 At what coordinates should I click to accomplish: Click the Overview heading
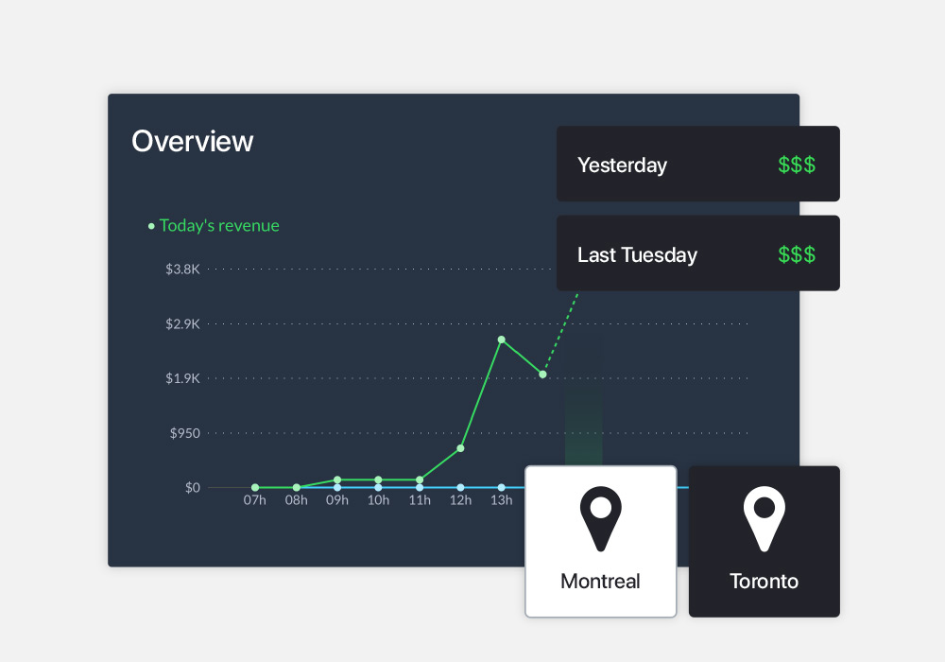pos(193,141)
